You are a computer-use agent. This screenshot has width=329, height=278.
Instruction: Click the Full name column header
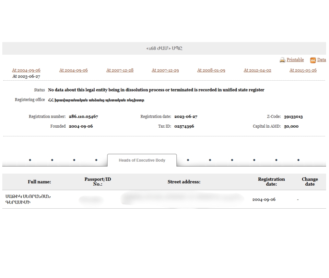[39, 182]
